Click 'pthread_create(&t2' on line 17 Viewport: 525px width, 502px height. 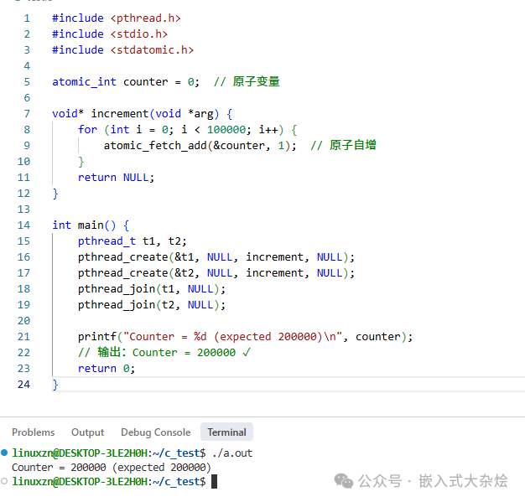(136, 273)
